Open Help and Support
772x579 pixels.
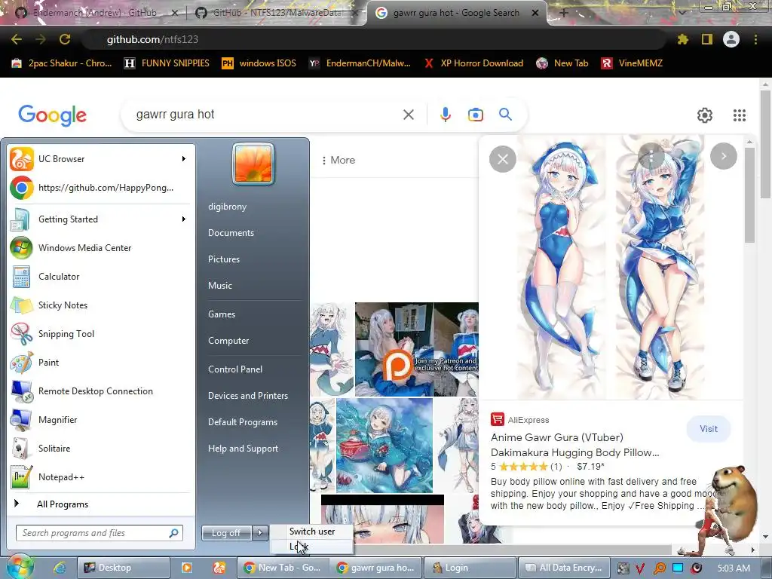tap(244, 449)
